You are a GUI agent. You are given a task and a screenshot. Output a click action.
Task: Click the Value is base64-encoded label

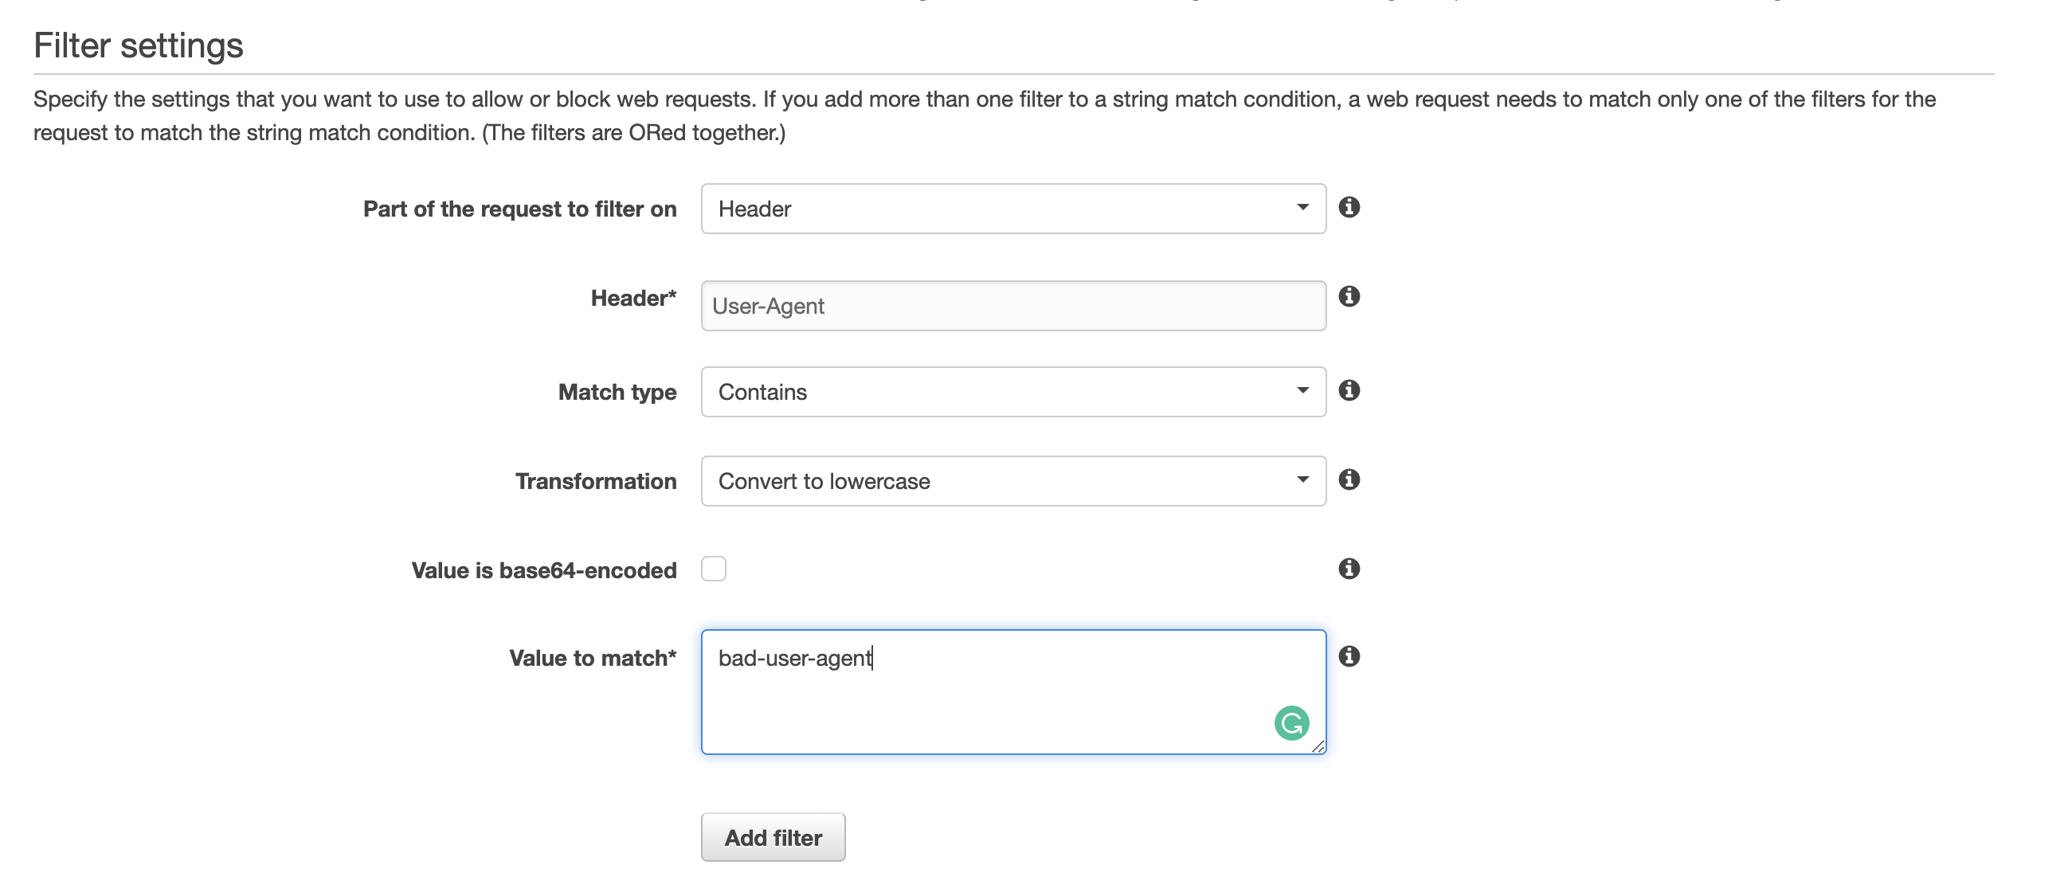coord(544,571)
